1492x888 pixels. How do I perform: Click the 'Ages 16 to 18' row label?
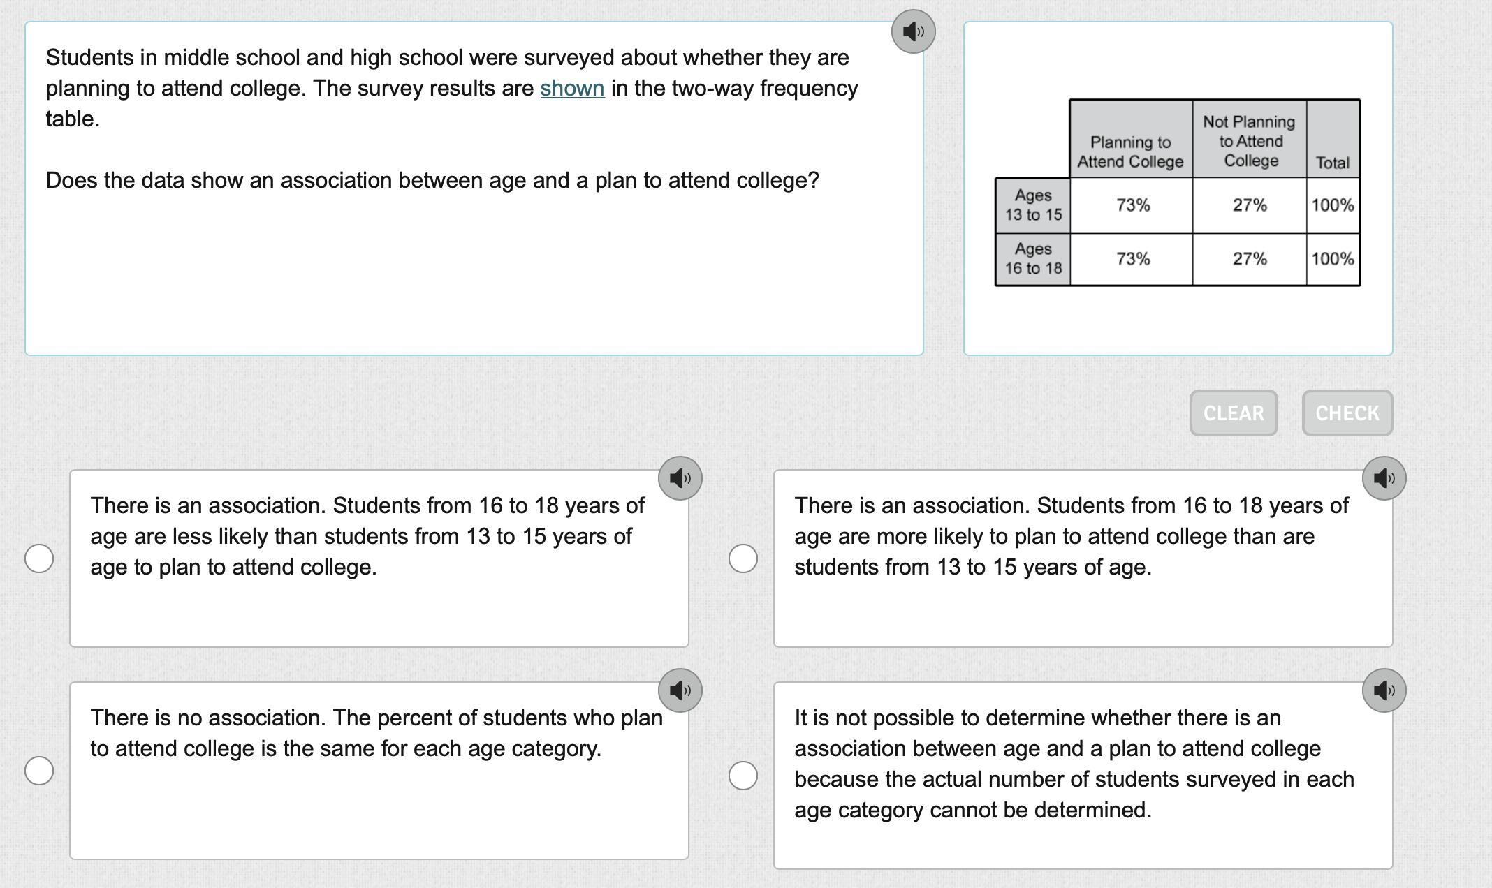(1033, 259)
